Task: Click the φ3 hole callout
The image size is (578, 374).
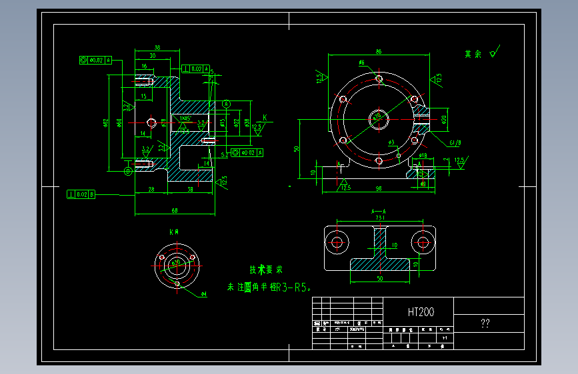Action: click(x=391, y=142)
